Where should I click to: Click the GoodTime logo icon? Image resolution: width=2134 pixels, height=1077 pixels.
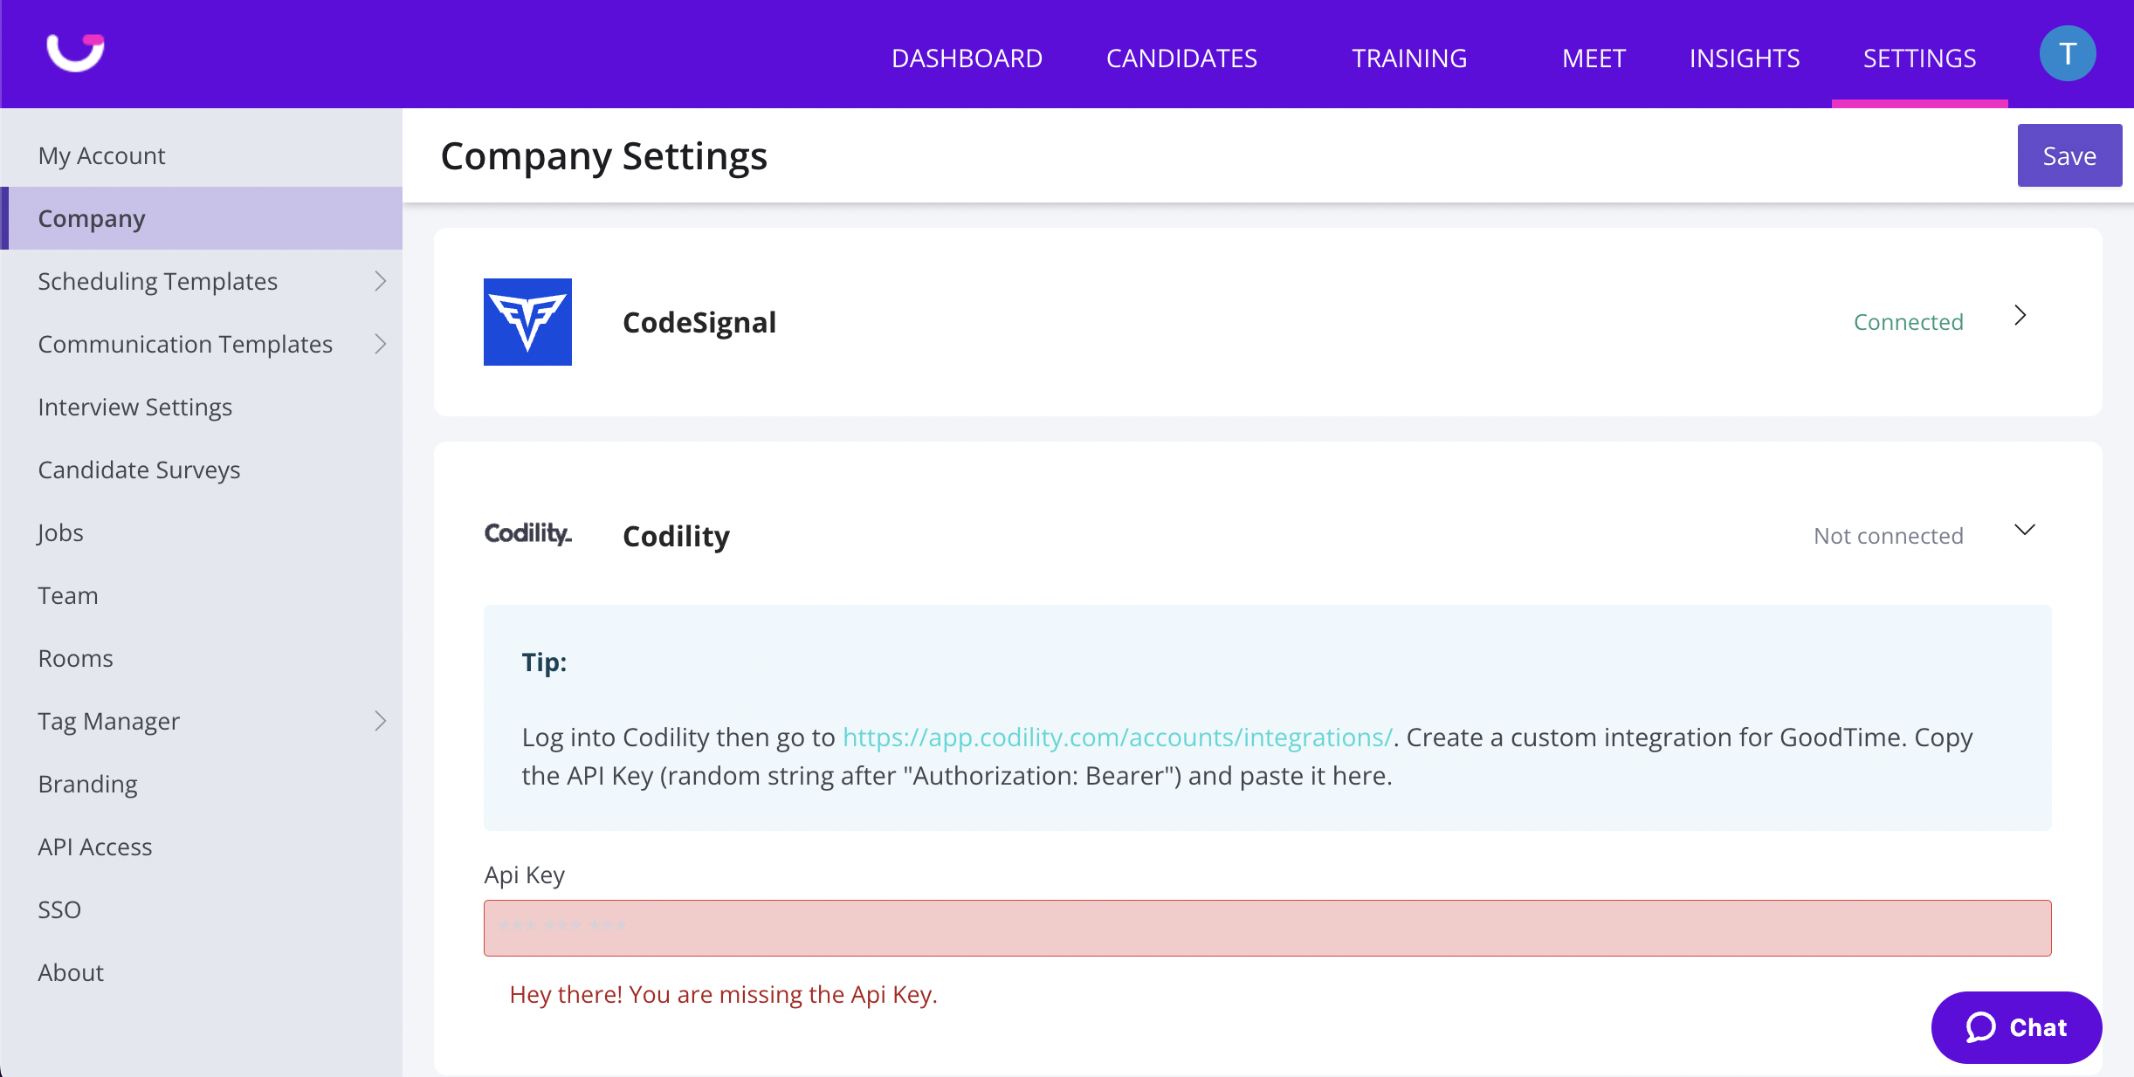click(75, 52)
